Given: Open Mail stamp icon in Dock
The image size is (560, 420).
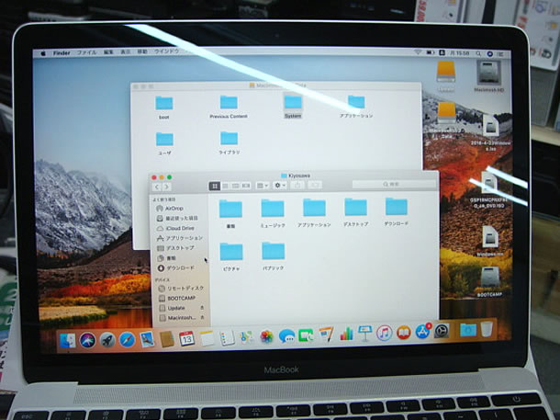Looking at the screenshot, I should [147, 339].
